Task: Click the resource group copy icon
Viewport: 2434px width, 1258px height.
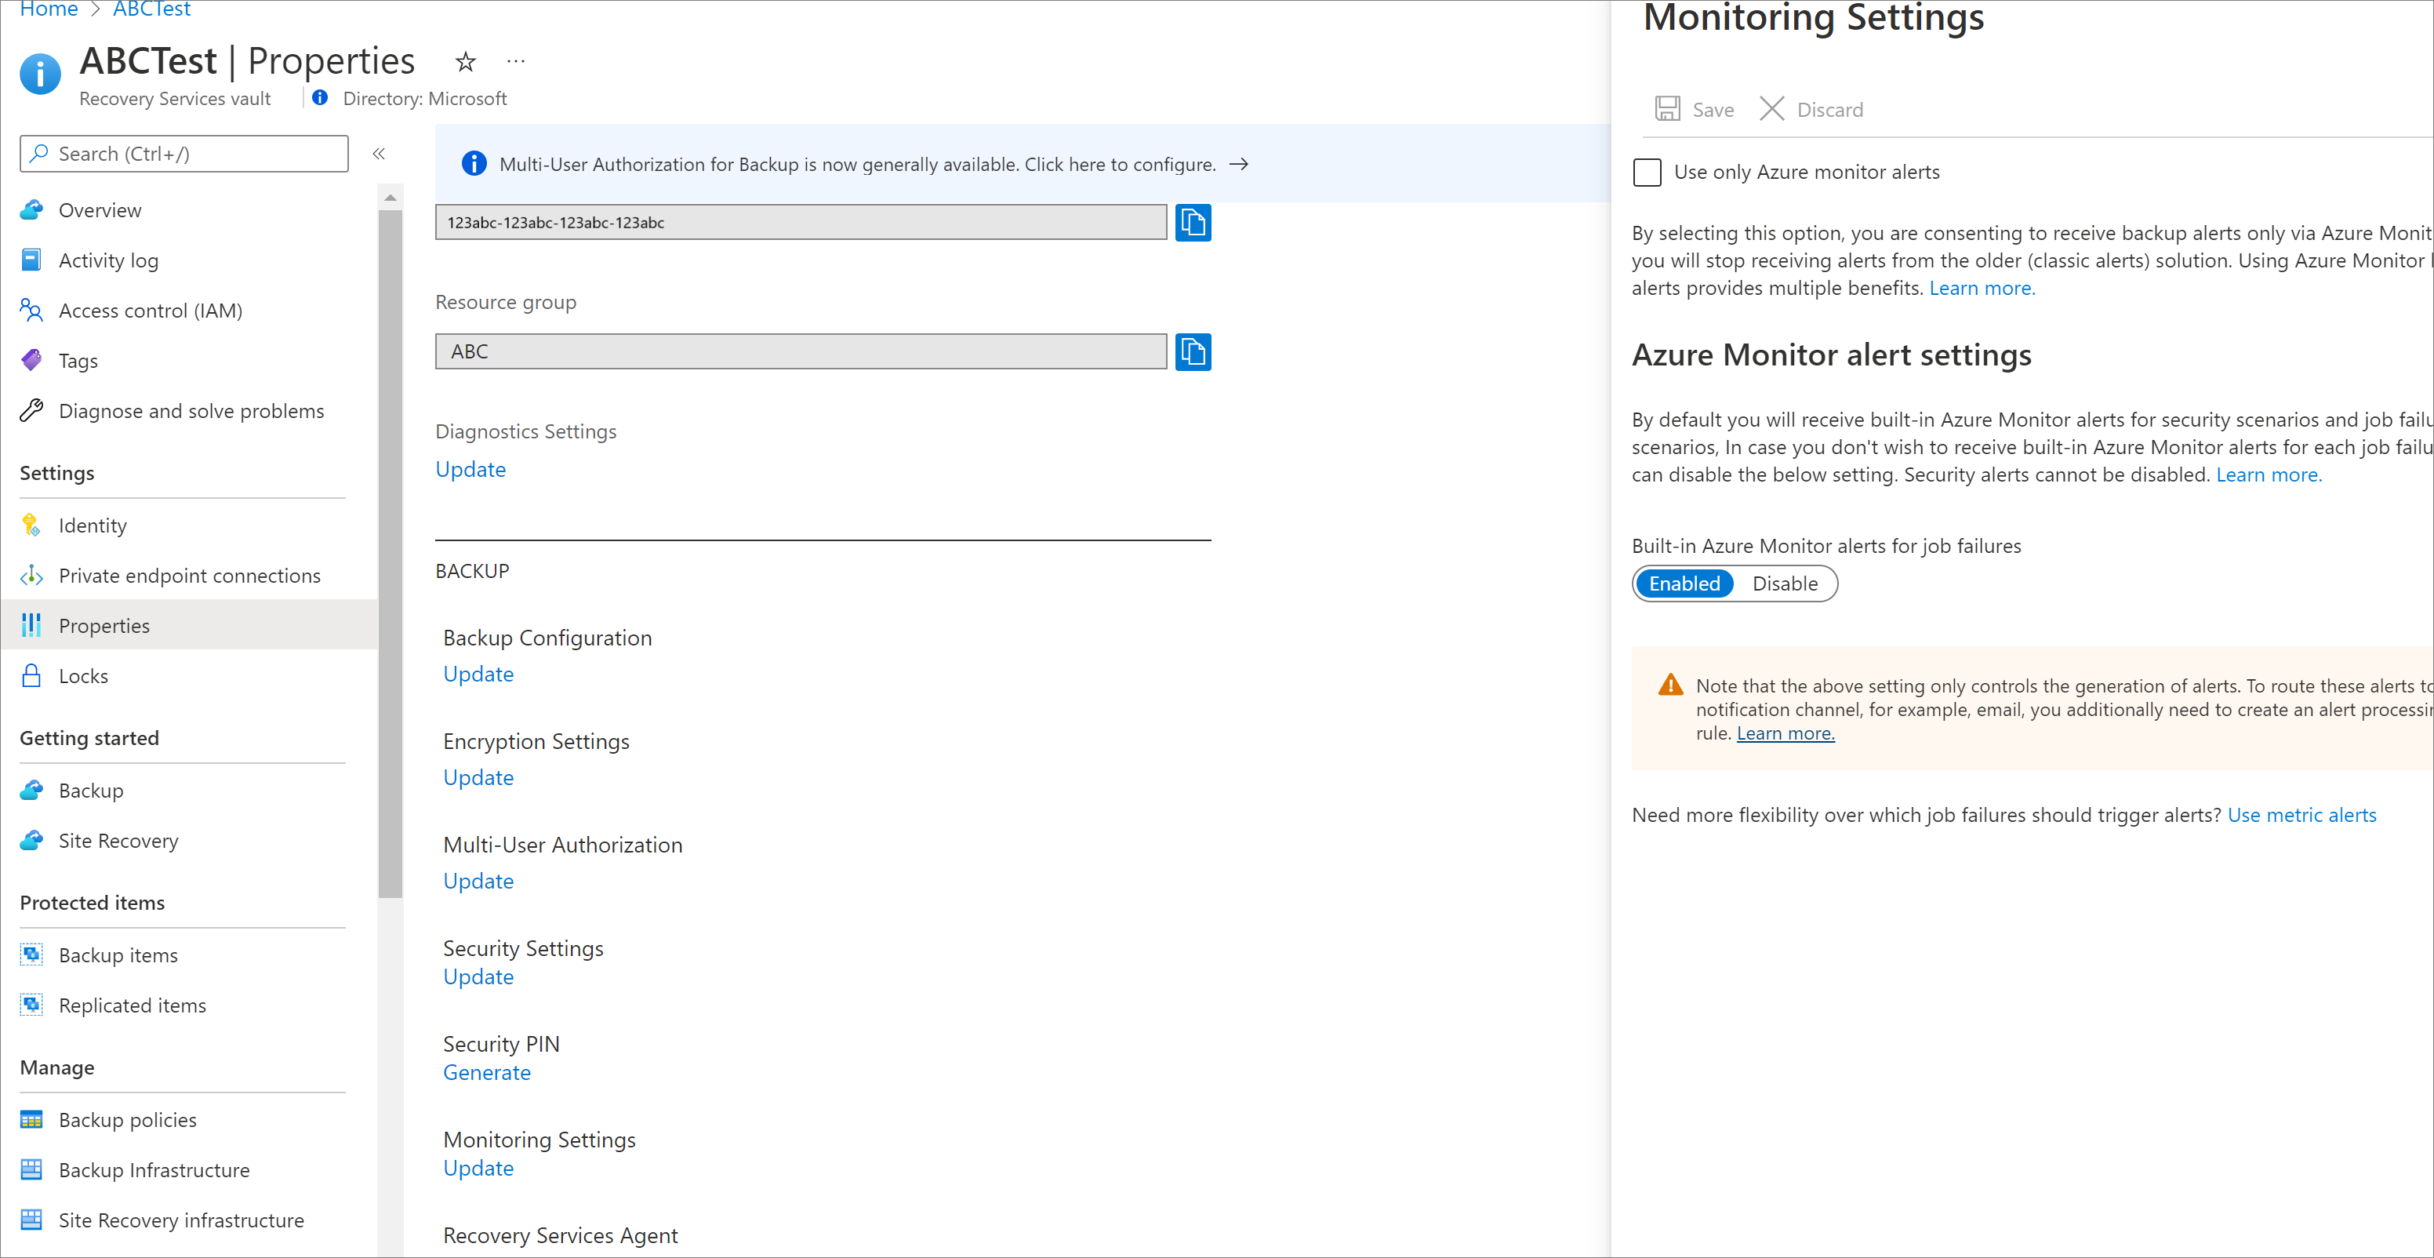Action: click(x=1193, y=350)
